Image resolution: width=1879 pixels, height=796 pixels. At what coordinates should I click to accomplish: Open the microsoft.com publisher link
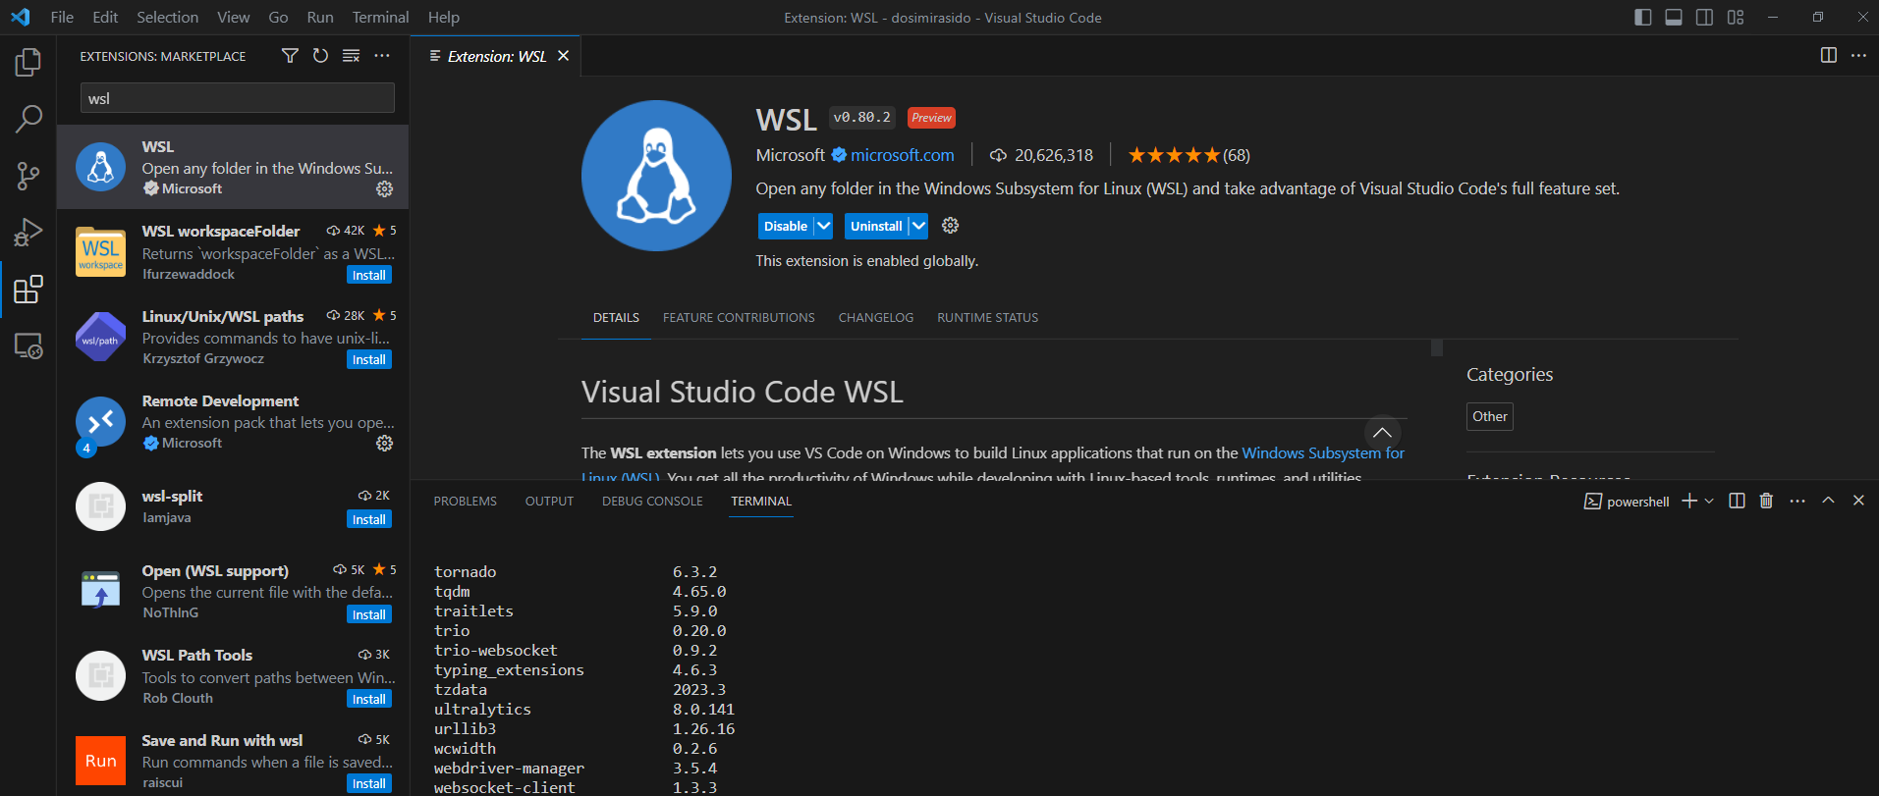click(902, 155)
